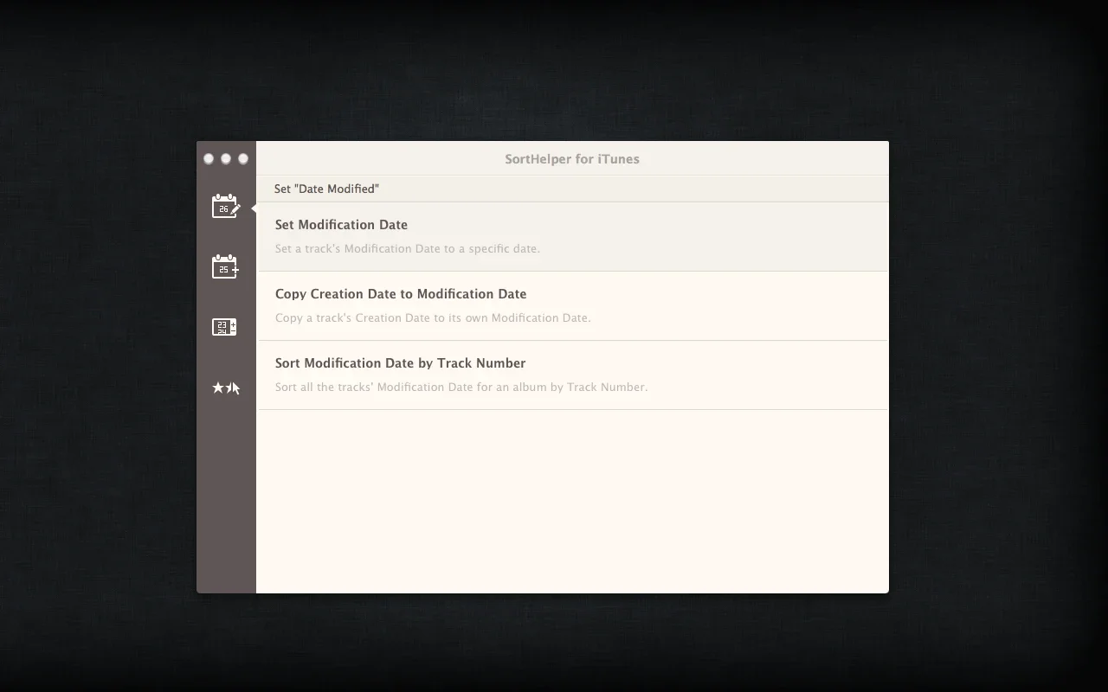Click description "Copy a track's Creation Date to its own Modification Date."
The width and height of the screenshot is (1108, 692).
pos(433,317)
